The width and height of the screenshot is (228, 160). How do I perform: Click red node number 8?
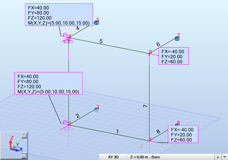click(178, 123)
